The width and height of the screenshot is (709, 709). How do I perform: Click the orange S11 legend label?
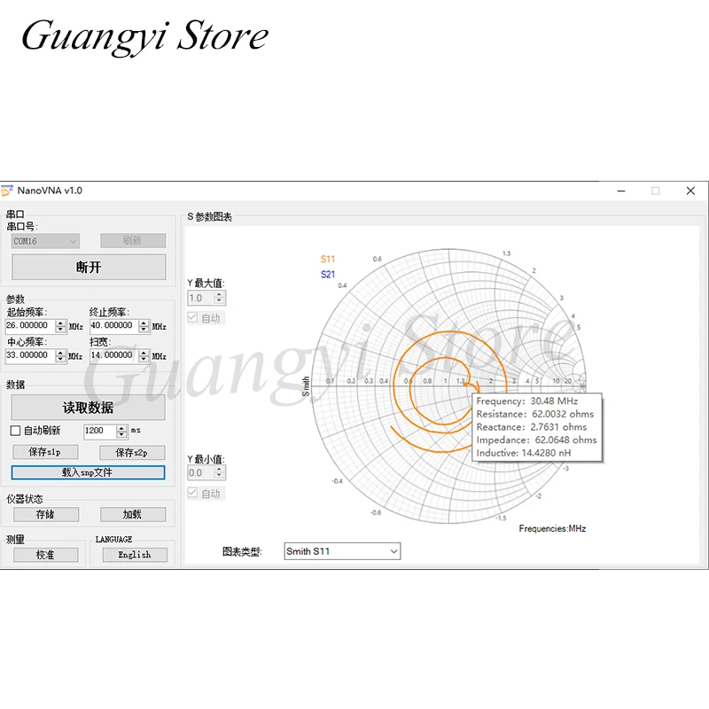pos(328,259)
